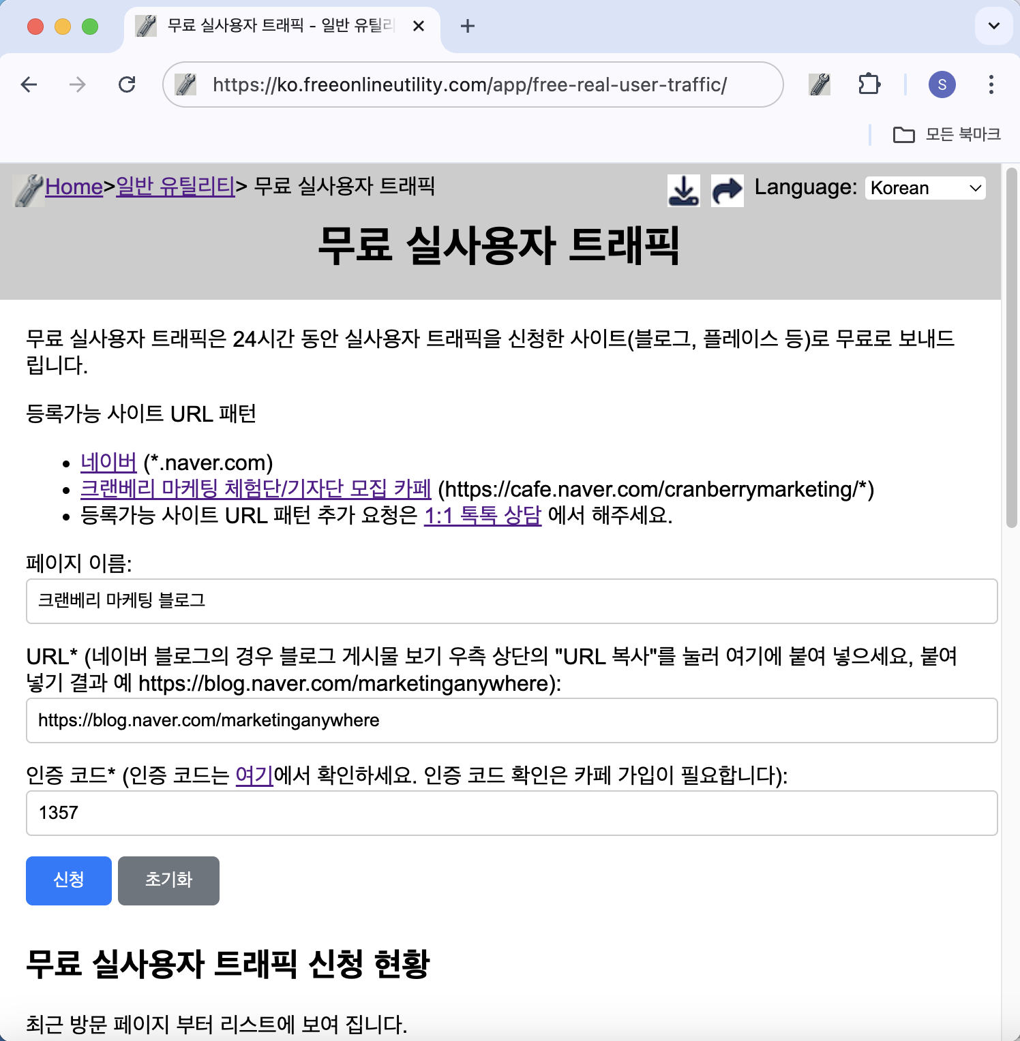Open the Language dropdown showing Korean
This screenshot has height=1041, width=1020.
tap(926, 188)
